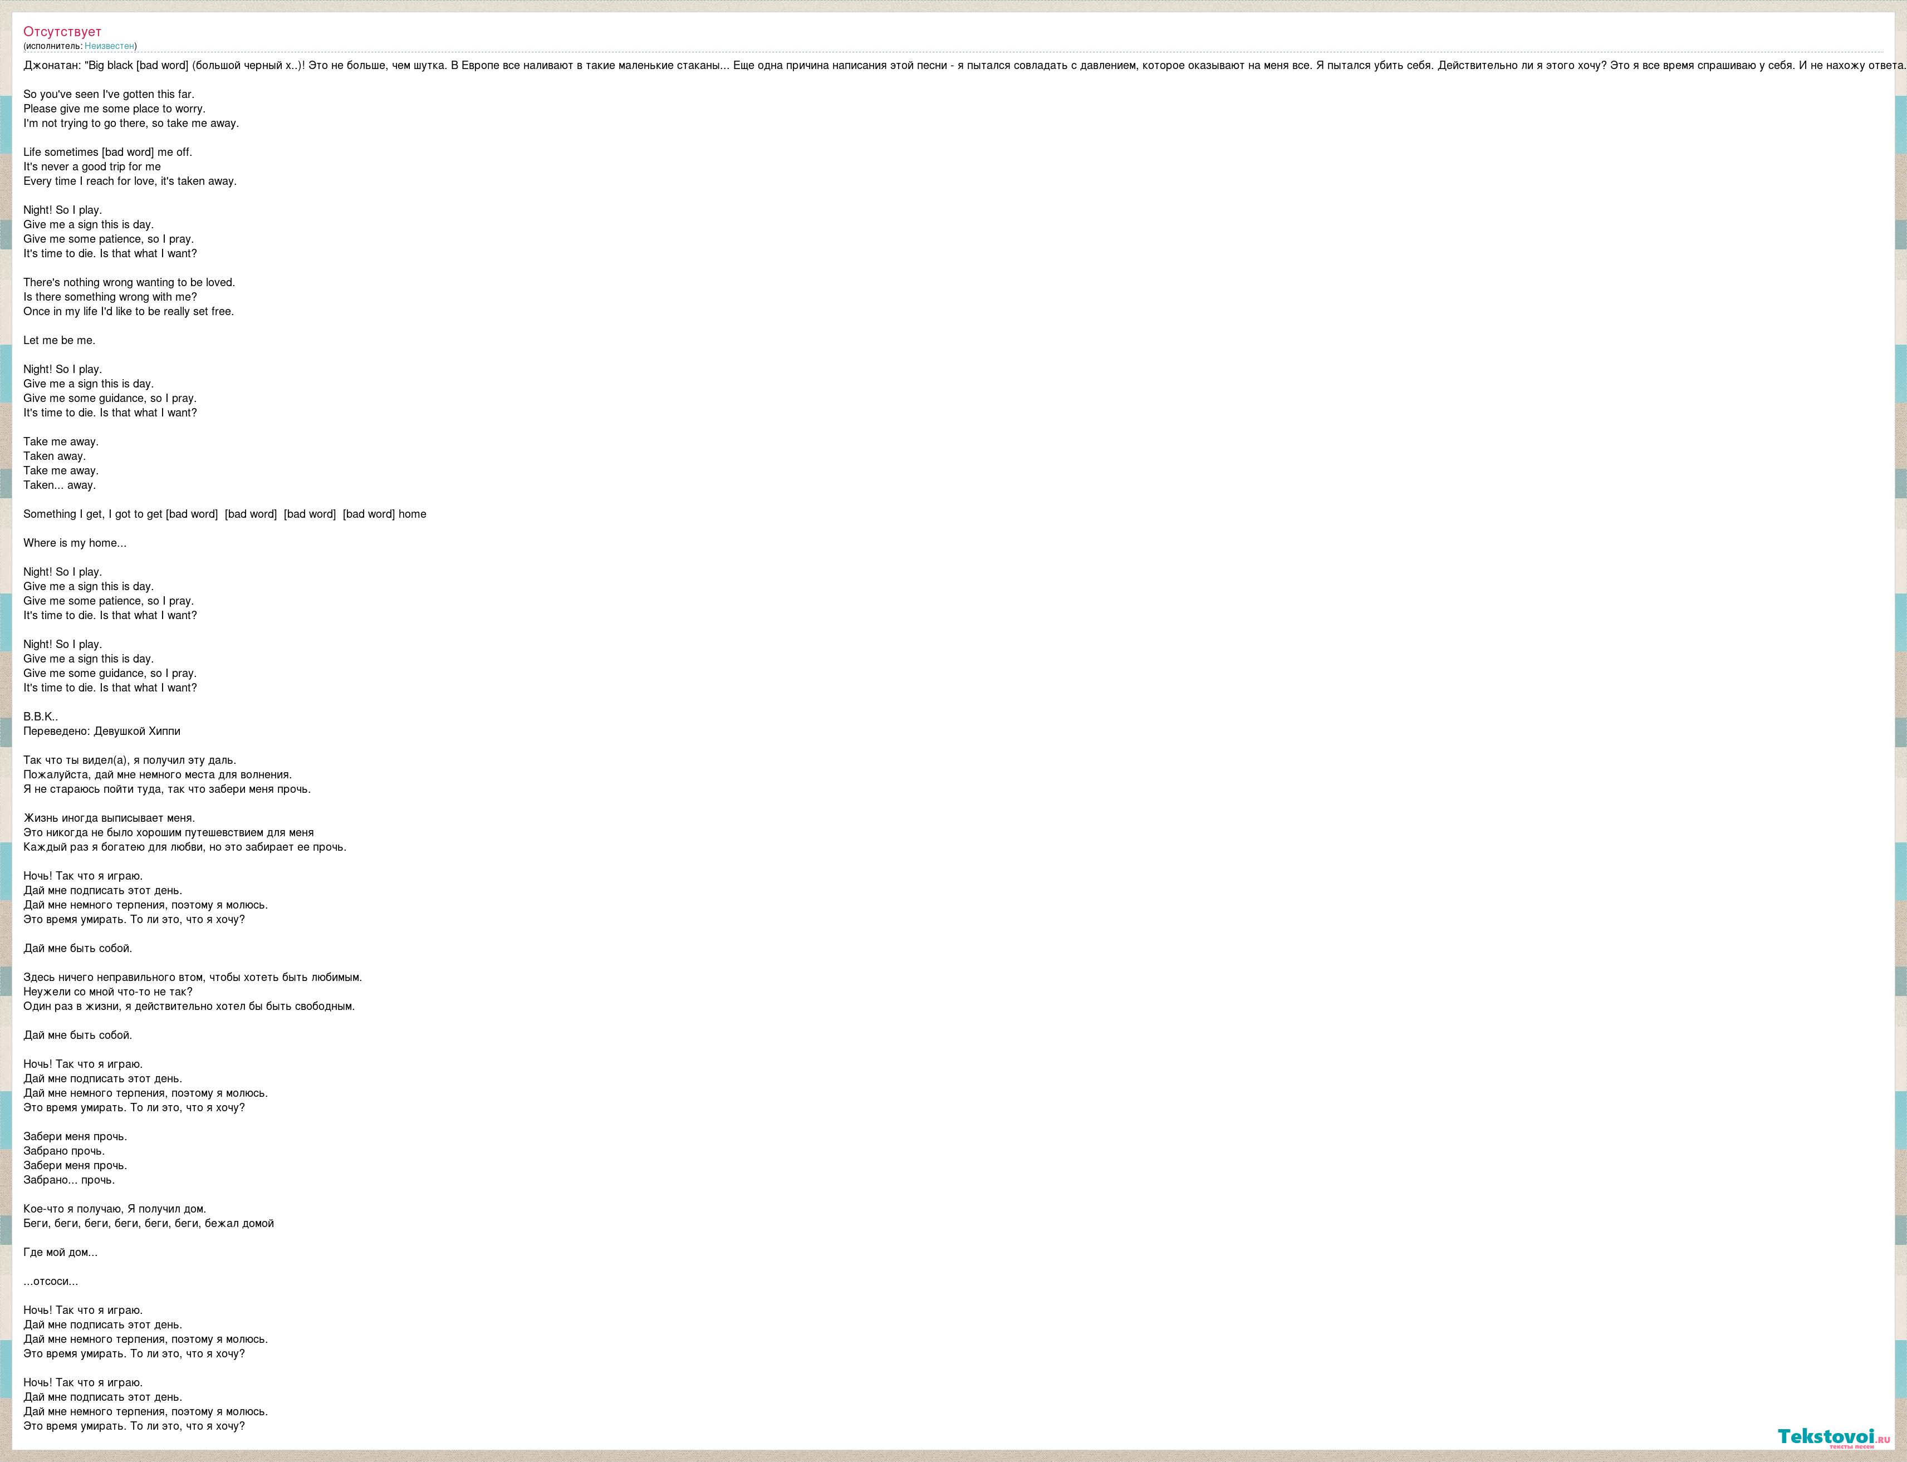Click the song title 'Отсутствует'
The width and height of the screenshot is (1907, 1462).
click(x=62, y=32)
